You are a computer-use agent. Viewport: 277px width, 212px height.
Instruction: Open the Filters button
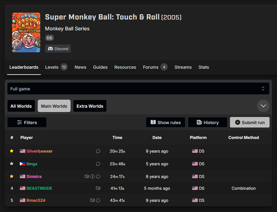27,123
